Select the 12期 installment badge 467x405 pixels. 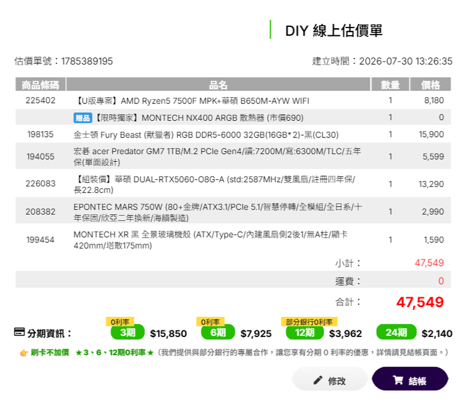305,332
